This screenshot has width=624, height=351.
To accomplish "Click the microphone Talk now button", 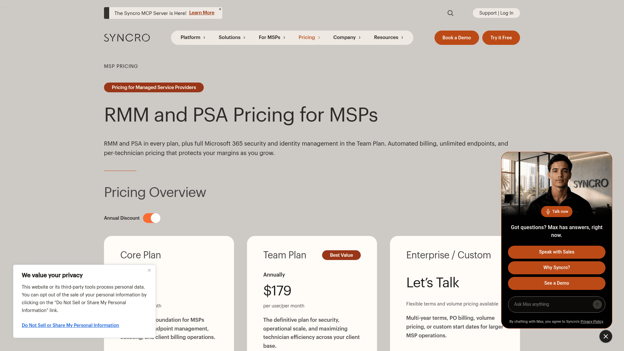I will click(556, 212).
